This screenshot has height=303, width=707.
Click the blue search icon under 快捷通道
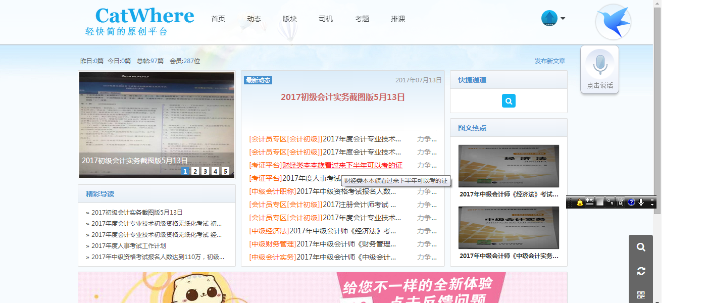tap(509, 101)
